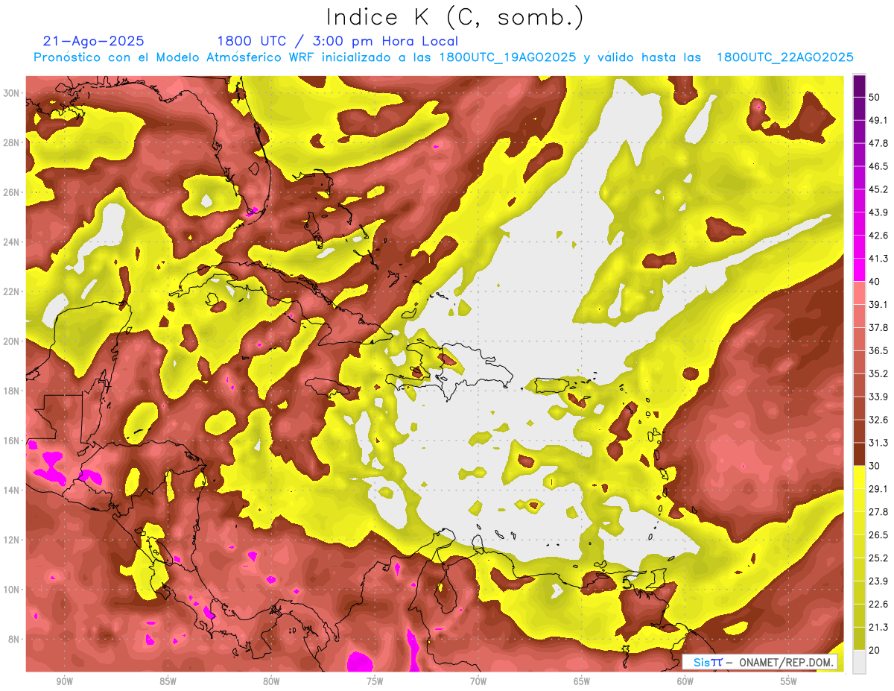Click the '37.8' color scale label

click(878, 327)
